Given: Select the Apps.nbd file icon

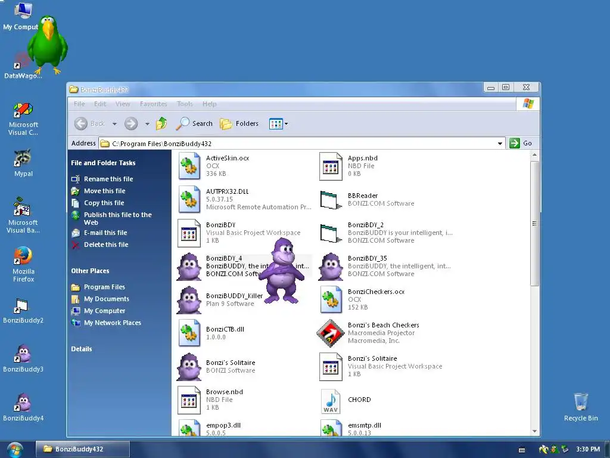Looking at the screenshot, I should point(331,166).
